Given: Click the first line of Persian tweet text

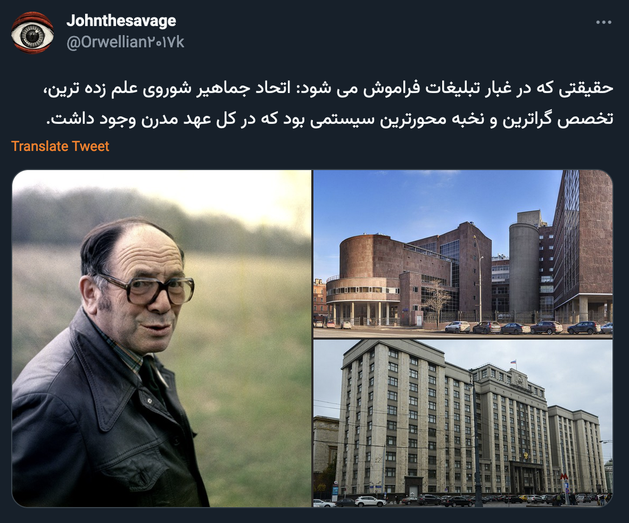Looking at the screenshot, I should [x=328, y=89].
